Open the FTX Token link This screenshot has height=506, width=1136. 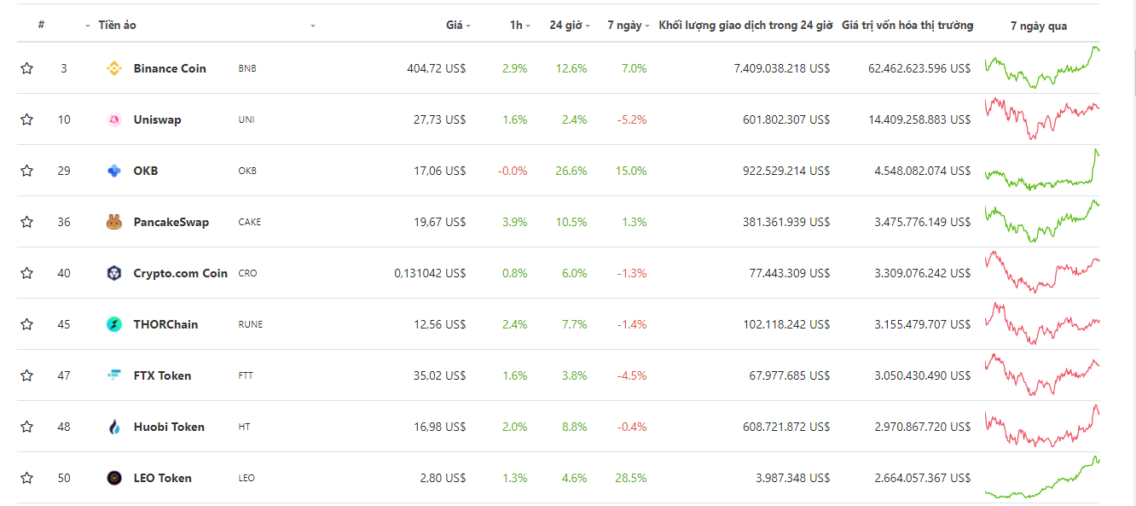[162, 375]
